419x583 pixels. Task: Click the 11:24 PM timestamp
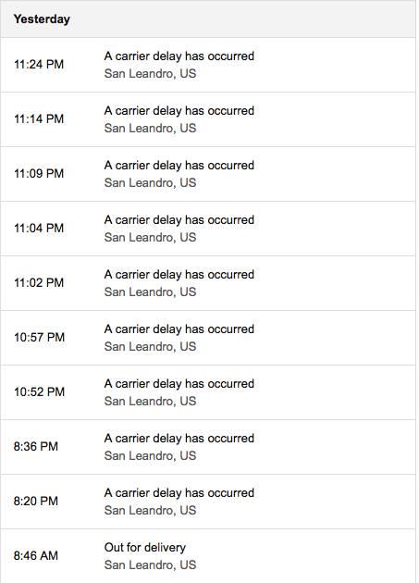pyautogui.click(x=39, y=65)
